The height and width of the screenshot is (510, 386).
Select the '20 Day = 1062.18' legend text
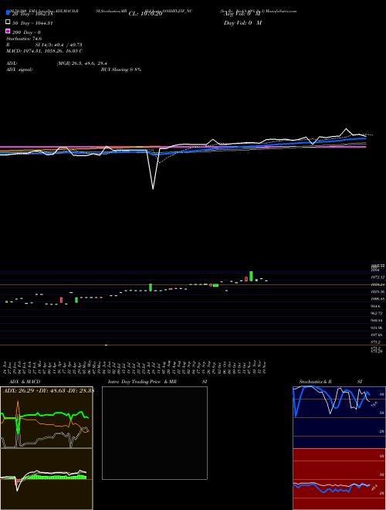point(32,14)
